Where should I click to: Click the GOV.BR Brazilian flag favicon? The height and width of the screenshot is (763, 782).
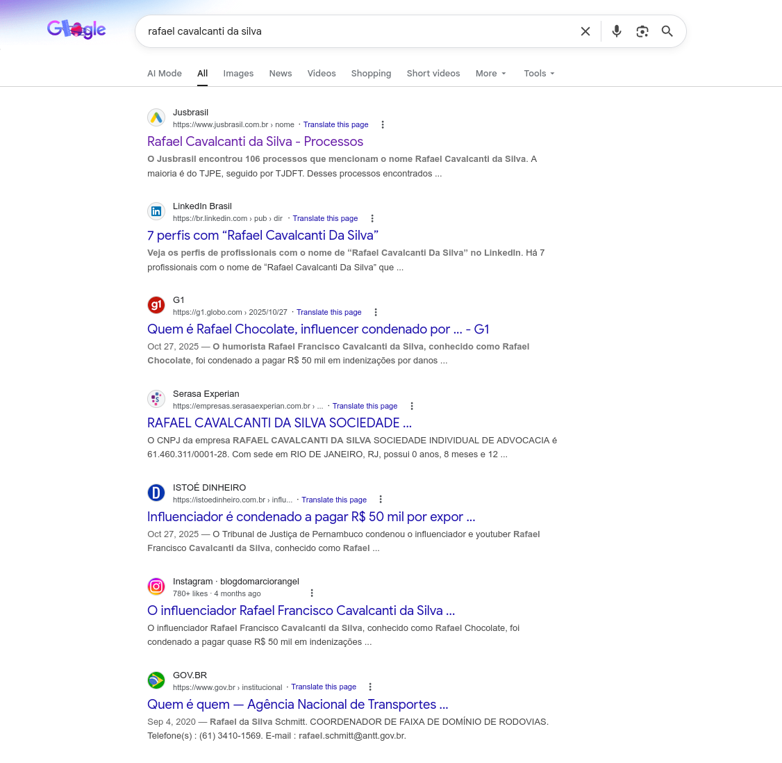pos(156,680)
